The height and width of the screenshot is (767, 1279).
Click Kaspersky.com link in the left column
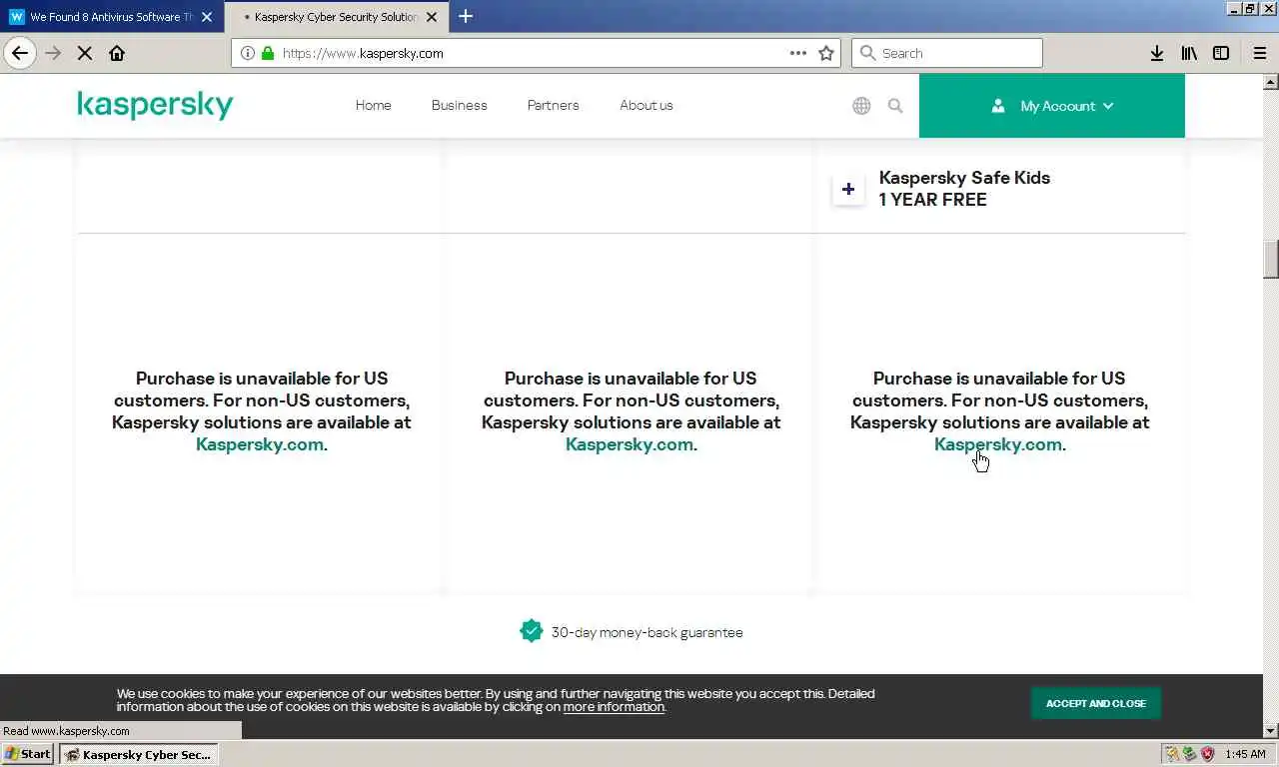point(260,444)
